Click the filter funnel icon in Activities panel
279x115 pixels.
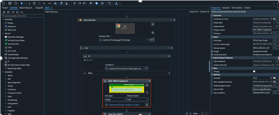22,12
